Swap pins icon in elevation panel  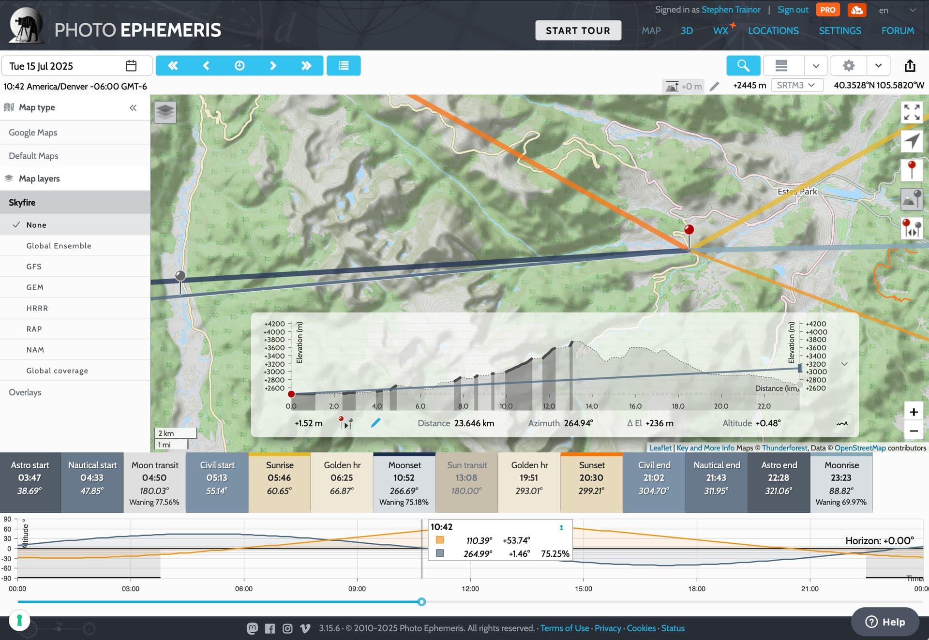click(x=345, y=423)
